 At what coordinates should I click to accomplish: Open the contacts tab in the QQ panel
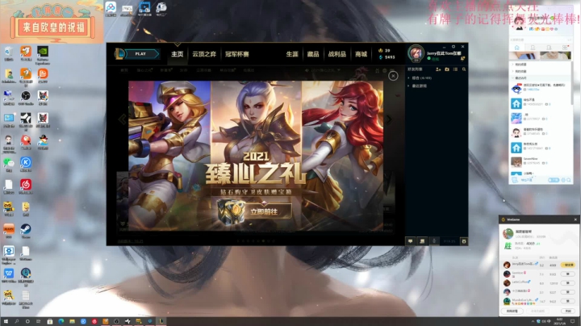533,48
